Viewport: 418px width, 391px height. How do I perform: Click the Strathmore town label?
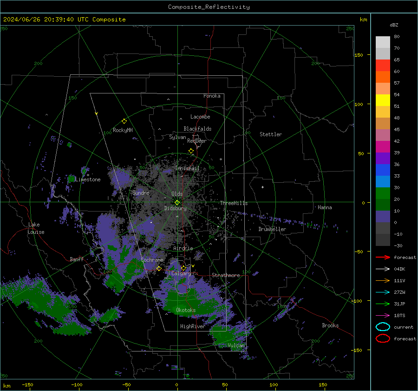click(x=226, y=275)
